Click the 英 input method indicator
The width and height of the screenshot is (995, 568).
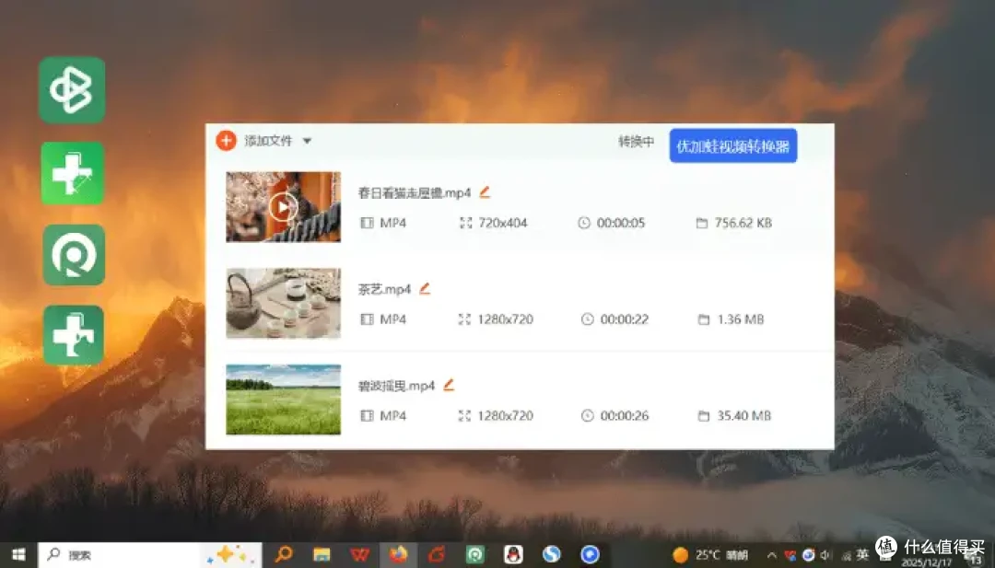[x=861, y=555]
